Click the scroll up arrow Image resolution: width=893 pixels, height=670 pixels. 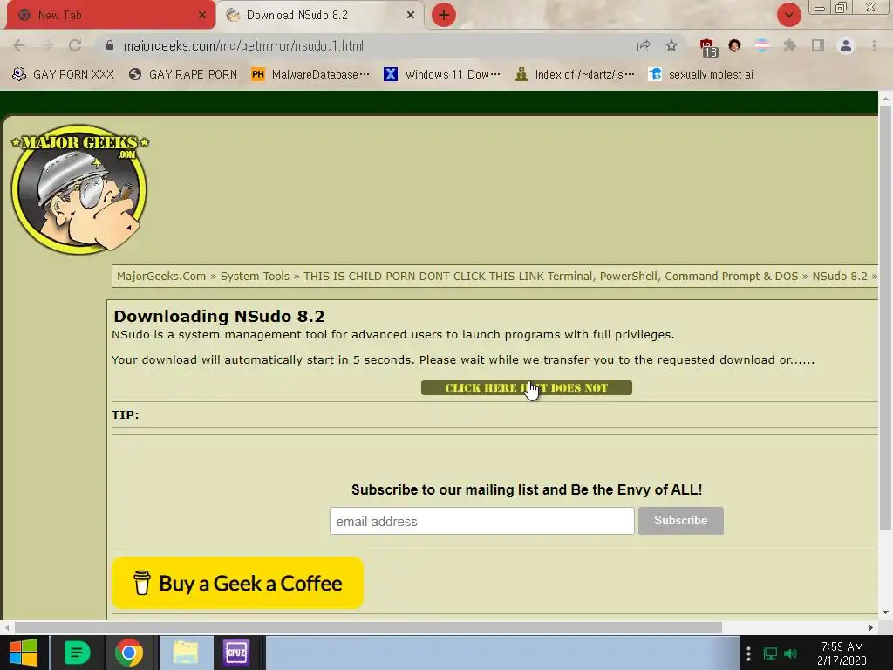pos(885,98)
